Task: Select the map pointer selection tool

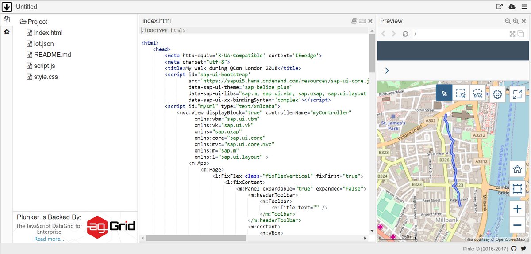Action: tap(444, 93)
